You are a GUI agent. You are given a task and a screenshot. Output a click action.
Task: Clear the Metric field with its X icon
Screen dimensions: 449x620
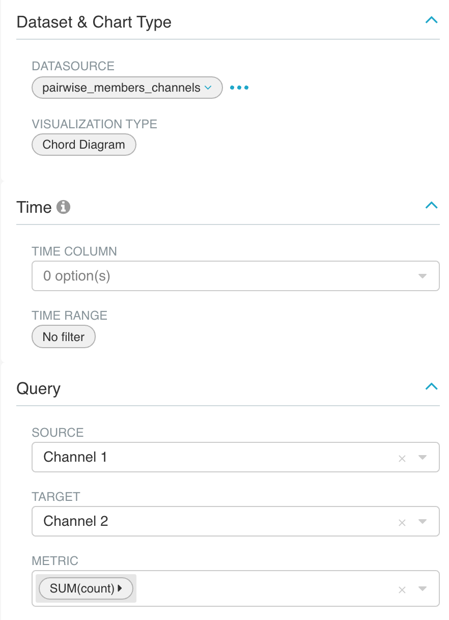402,589
